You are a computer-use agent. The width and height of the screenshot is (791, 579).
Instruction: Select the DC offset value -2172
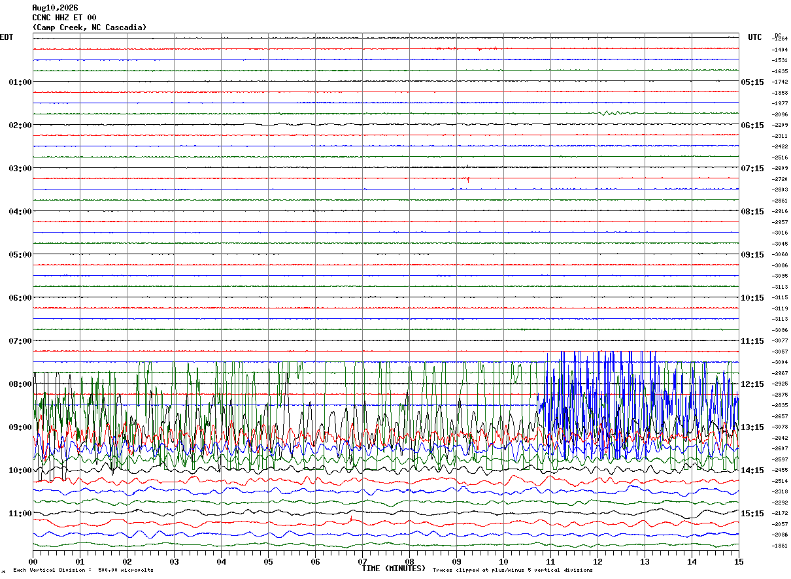tap(779, 513)
